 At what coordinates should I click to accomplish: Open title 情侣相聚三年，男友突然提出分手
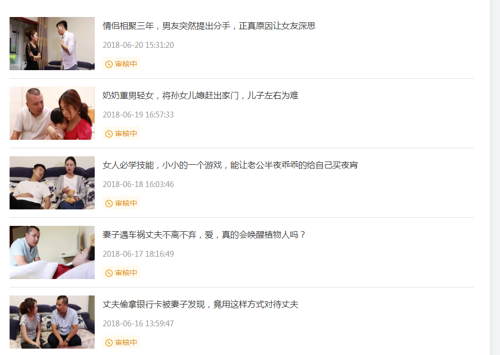(x=209, y=26)
